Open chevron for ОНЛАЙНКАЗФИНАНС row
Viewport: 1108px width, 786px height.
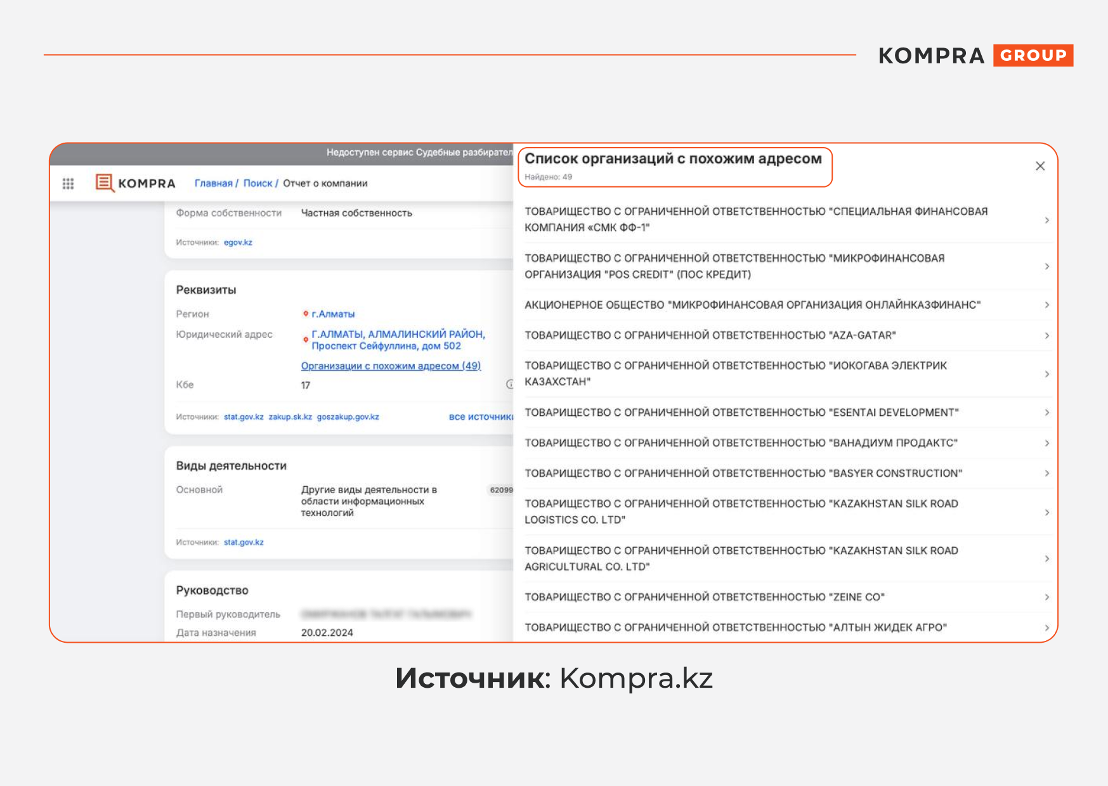pyautogui.click(x=1046, y=305)
